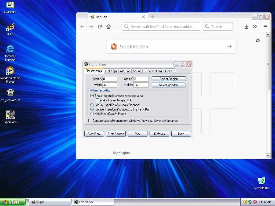Open New Tab page settings gear
The image size is (275, 206).
pyautogui.click(x=258, y=40)
